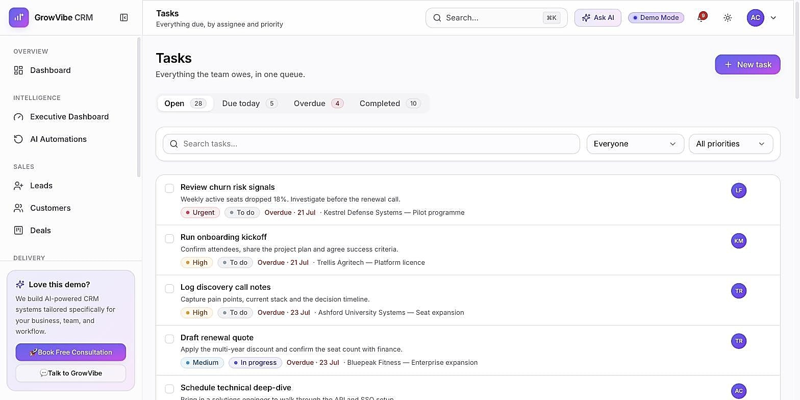This screenshot has width=800, height=400.
Task: Click the Customers people icon
Action: [x=18, y=208]
